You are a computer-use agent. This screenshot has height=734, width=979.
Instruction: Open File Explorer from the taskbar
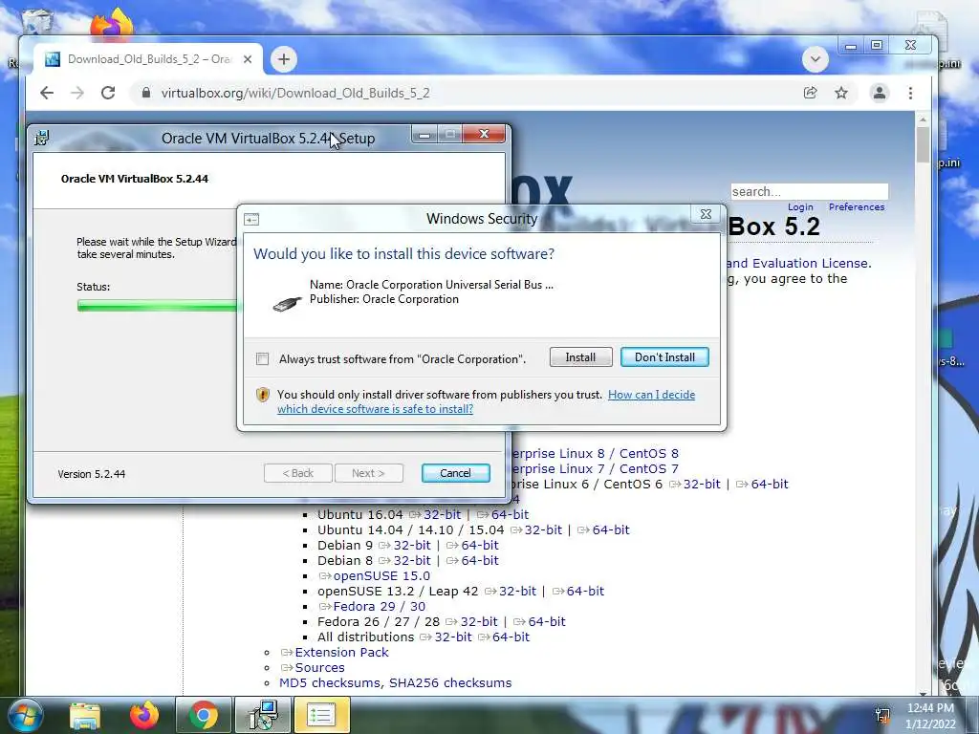point(85,716)
